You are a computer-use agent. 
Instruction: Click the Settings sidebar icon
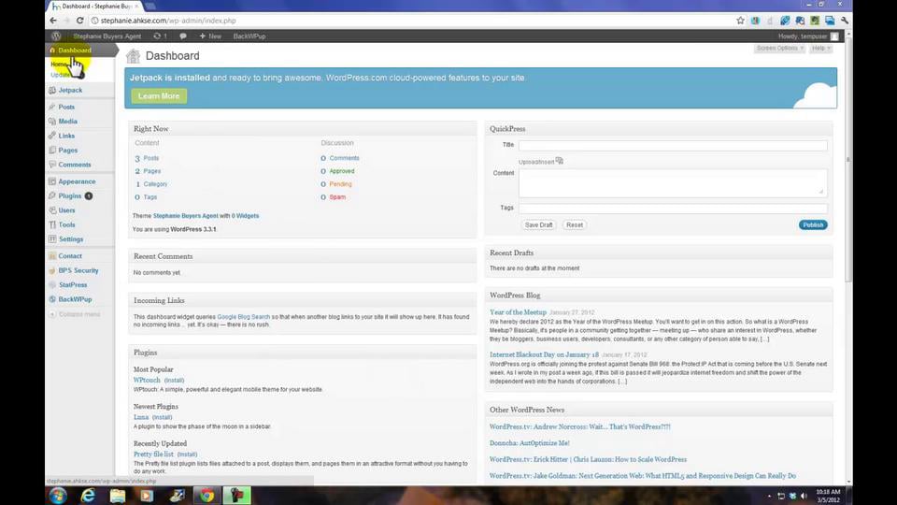tap(52, 238)
